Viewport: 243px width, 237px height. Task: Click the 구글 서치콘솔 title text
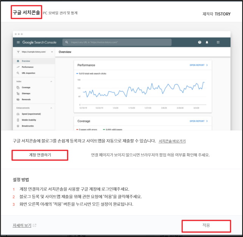click(x=26, y=12)
